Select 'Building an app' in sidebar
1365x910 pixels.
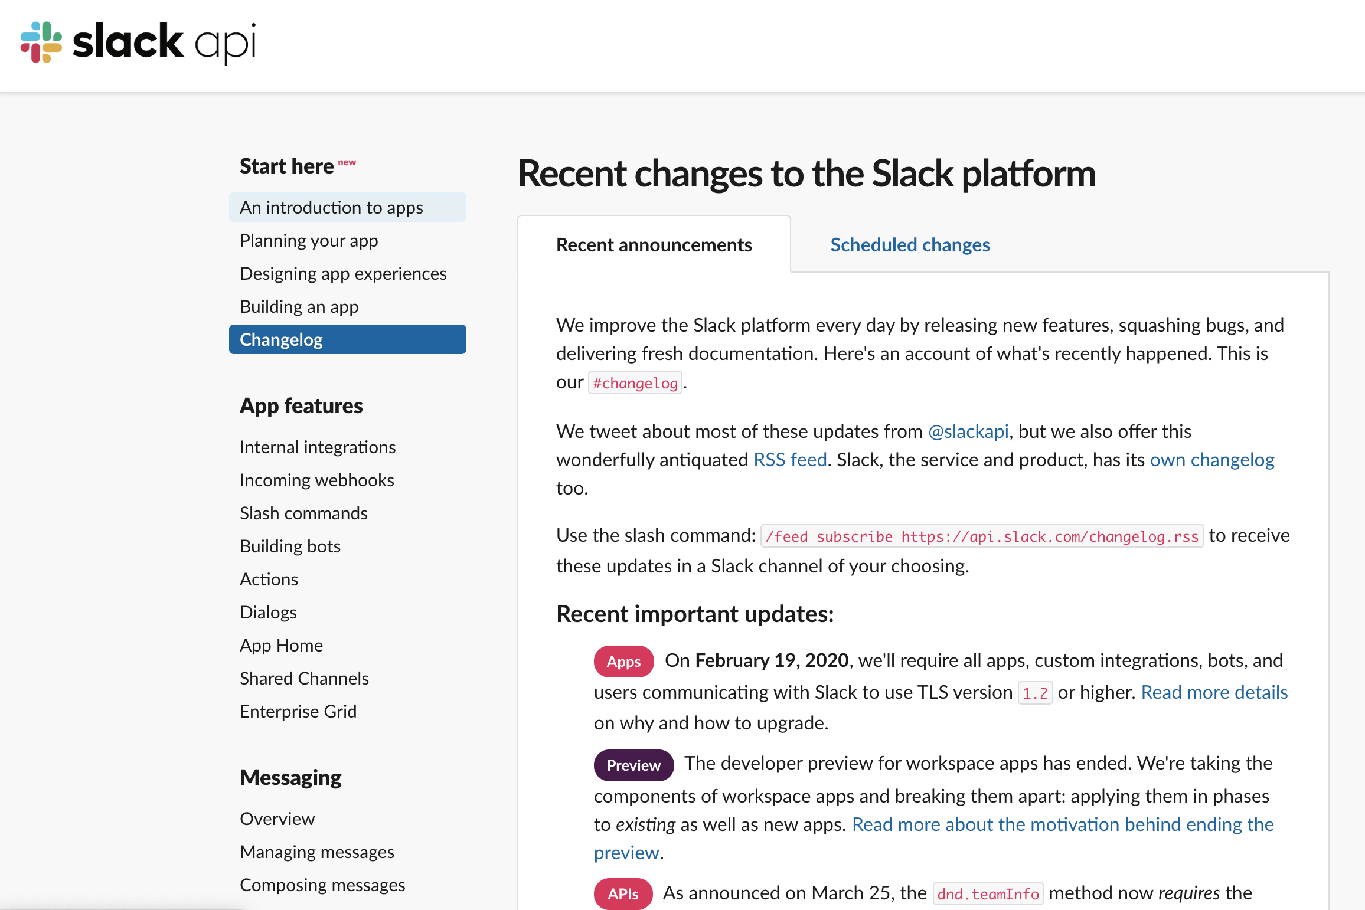pos(299,306)
